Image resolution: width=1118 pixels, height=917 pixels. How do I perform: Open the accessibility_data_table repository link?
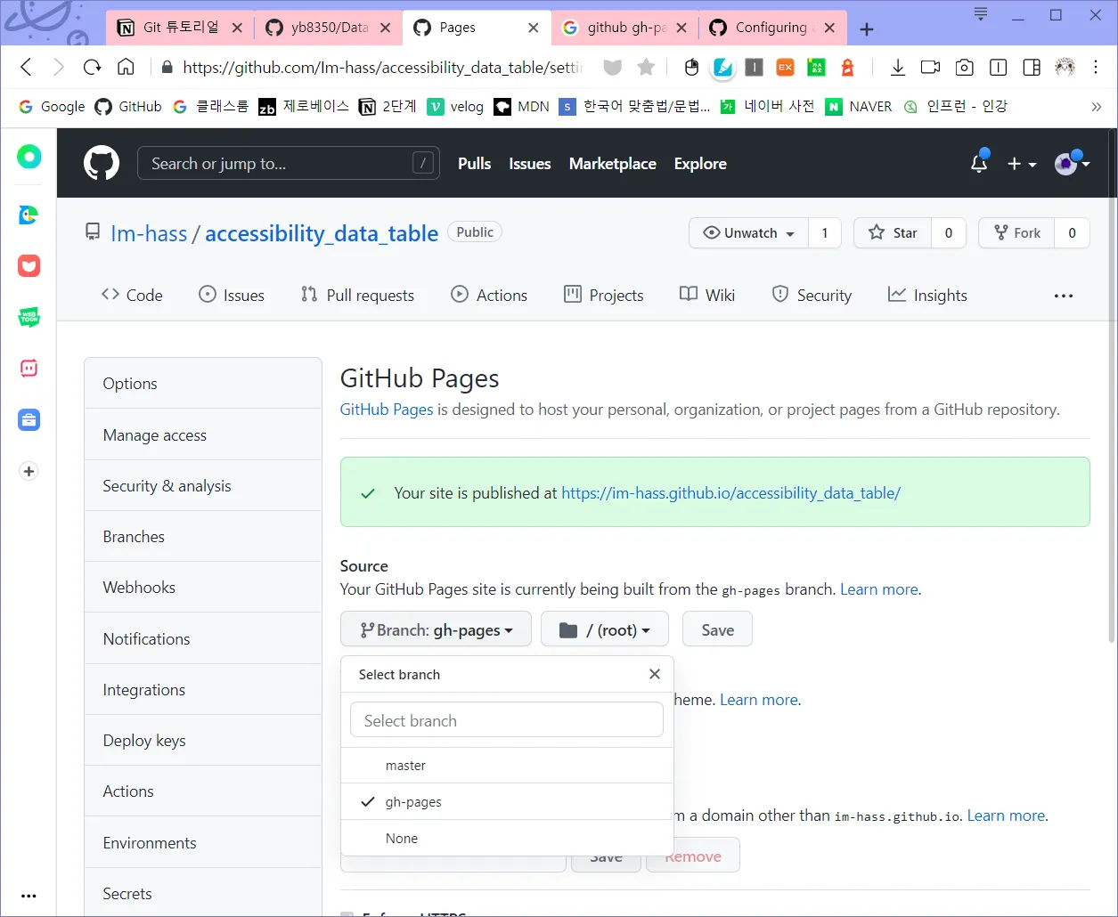pos(322,233)
